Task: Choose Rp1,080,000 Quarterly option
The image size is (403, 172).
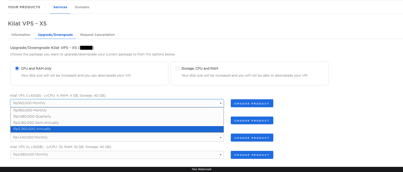Action: click(117, 117)
